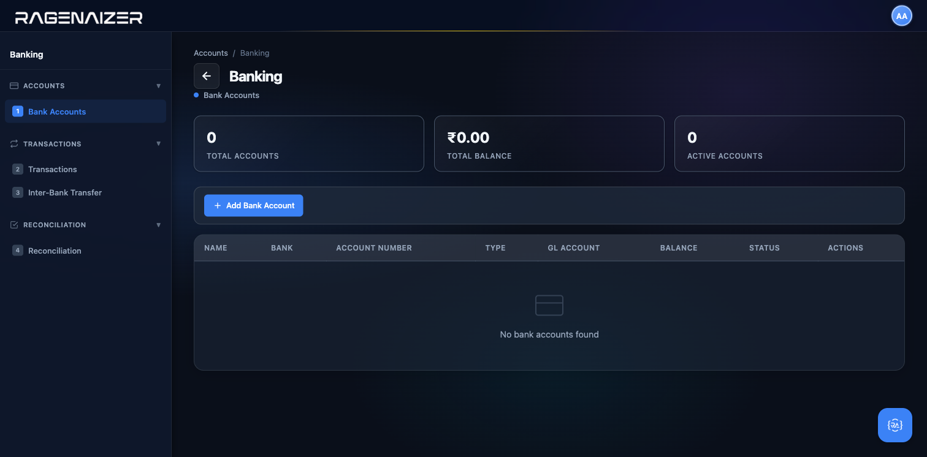
Task: Click the number 3 badge beside Inter-Bank Transfer
Action: coord(18,192)
